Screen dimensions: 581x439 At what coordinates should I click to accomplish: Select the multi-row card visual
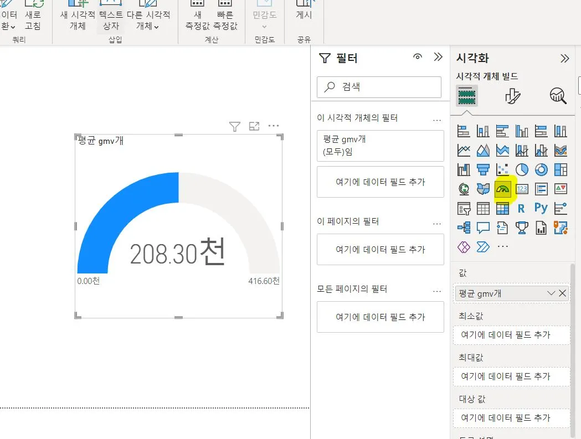[x=541, y=189]
